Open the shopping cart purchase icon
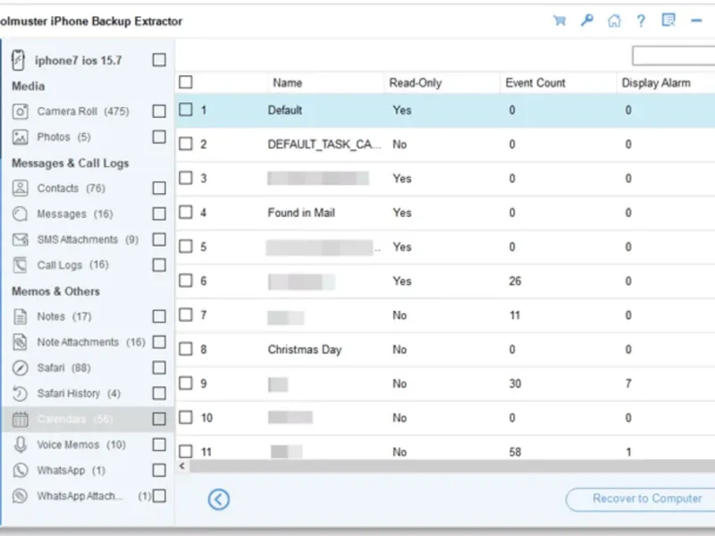Screen dimensions: 715x536 point(559,21)
